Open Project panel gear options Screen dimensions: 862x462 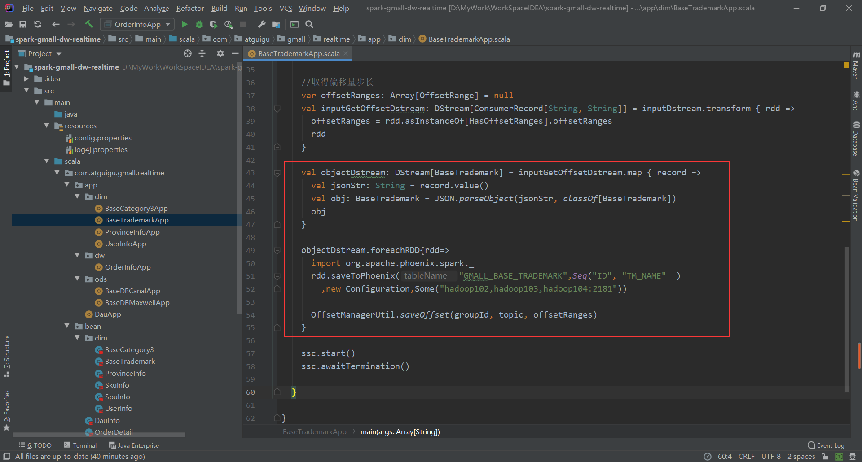coord(220,53)
